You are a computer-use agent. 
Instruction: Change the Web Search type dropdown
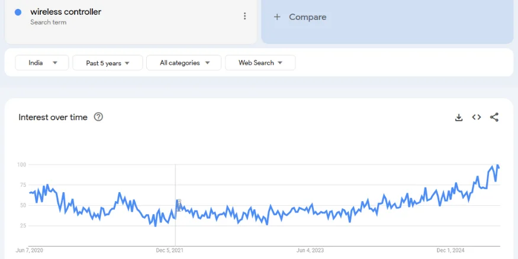pos(260,63)
